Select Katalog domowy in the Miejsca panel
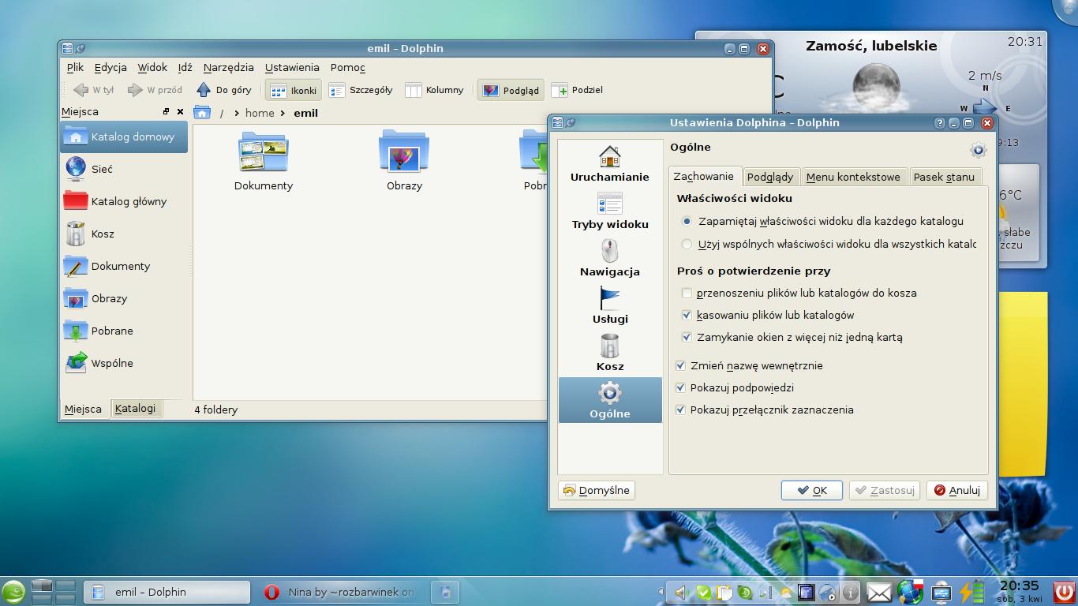Screen dimensions: 1078x606 click(x=124, y=137)
